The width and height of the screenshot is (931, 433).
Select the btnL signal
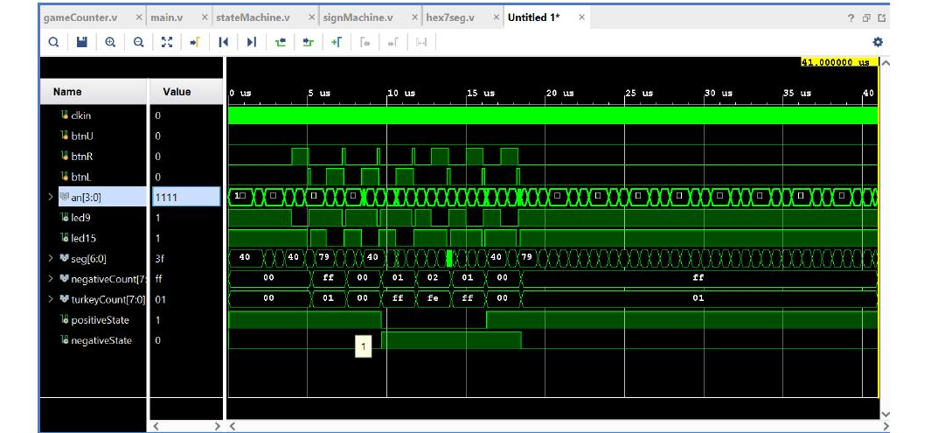pos(81,177)
